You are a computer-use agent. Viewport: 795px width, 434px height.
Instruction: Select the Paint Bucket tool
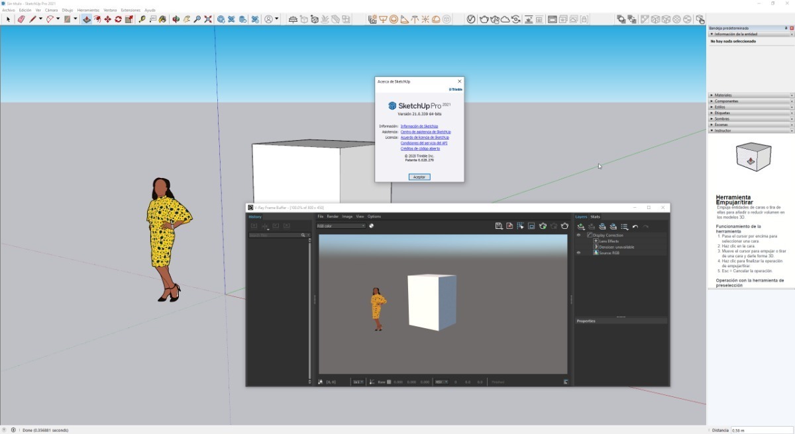[x=162, y=19]
